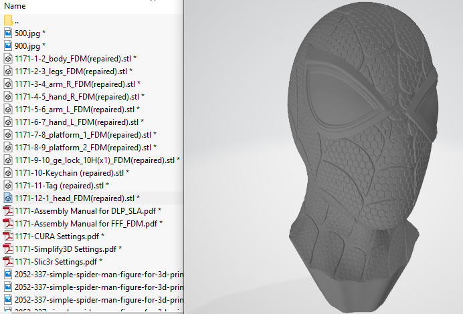Select the STL icon for 1171-2-3_legs_FDM
This screenshot has width=463, height=314.
[8, 71]
